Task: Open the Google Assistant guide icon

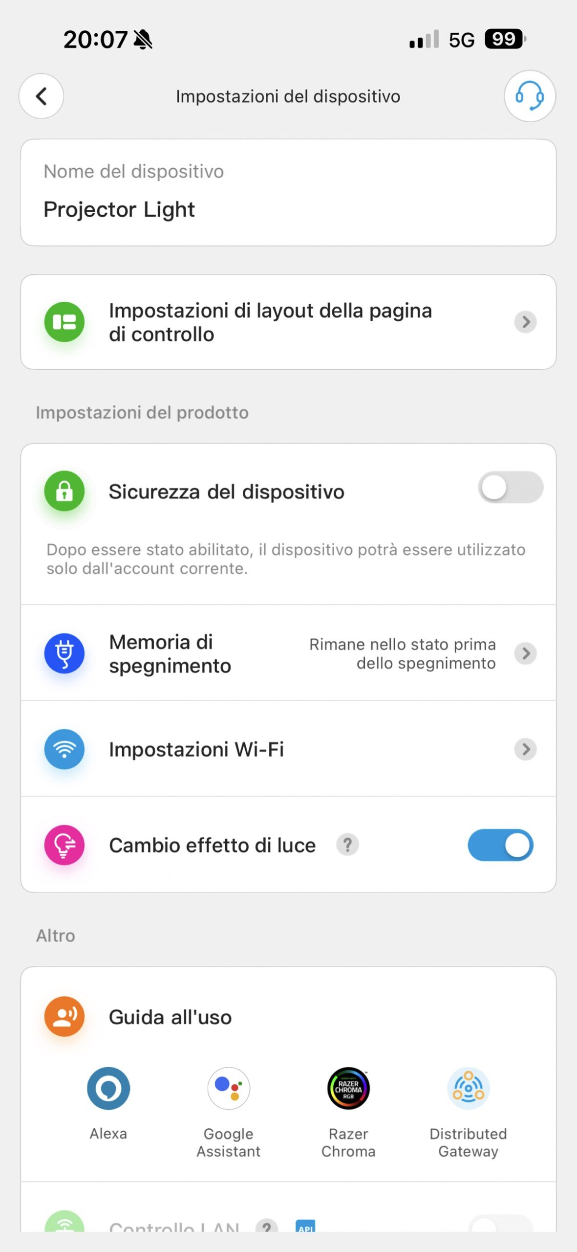Action: [x=229, y=1089]
